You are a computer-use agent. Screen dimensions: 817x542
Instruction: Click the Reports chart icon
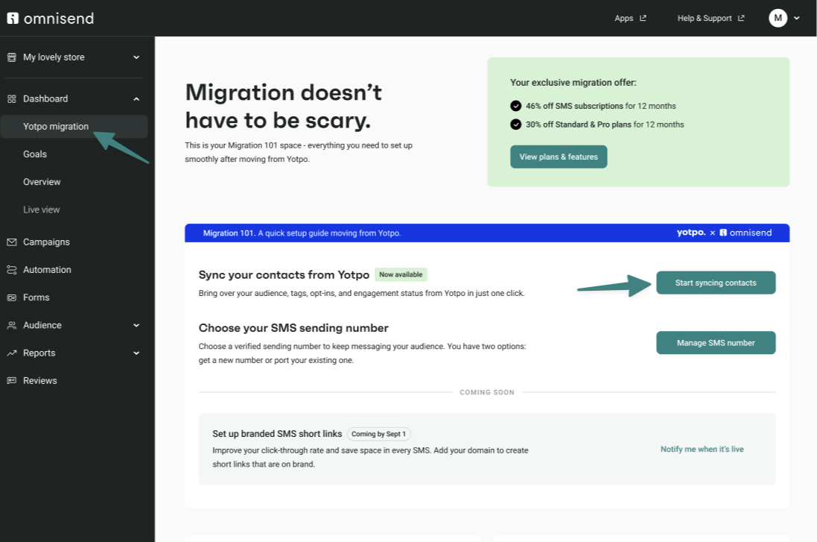(12, 353)
